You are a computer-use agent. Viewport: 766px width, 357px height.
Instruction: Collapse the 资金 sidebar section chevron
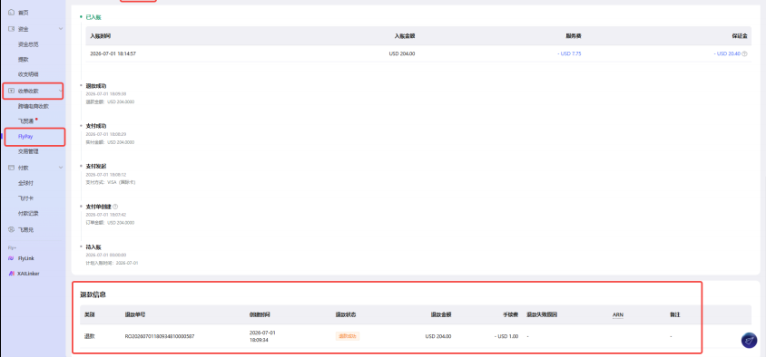[61, 29]
